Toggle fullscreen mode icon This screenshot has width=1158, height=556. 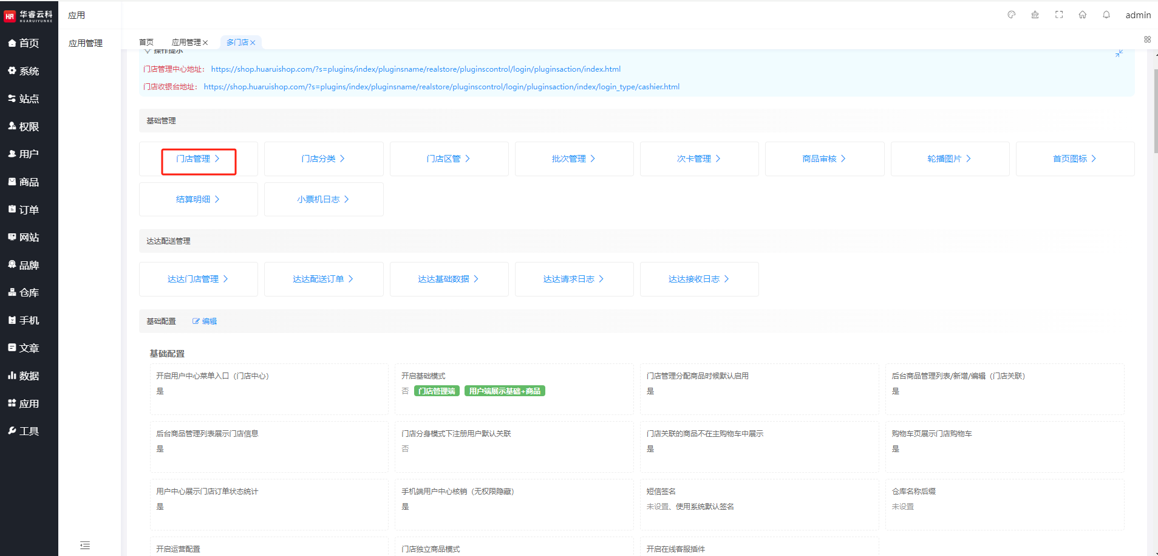point(1058,15)
